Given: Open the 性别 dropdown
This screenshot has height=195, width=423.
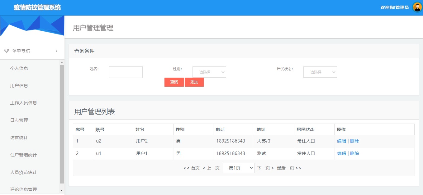Looking at the screenshot, I should pos(209,72).
